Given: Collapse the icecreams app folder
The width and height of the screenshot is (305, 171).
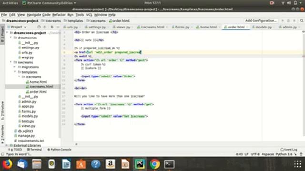Looking at the screenshot, I should click(11, 62).
